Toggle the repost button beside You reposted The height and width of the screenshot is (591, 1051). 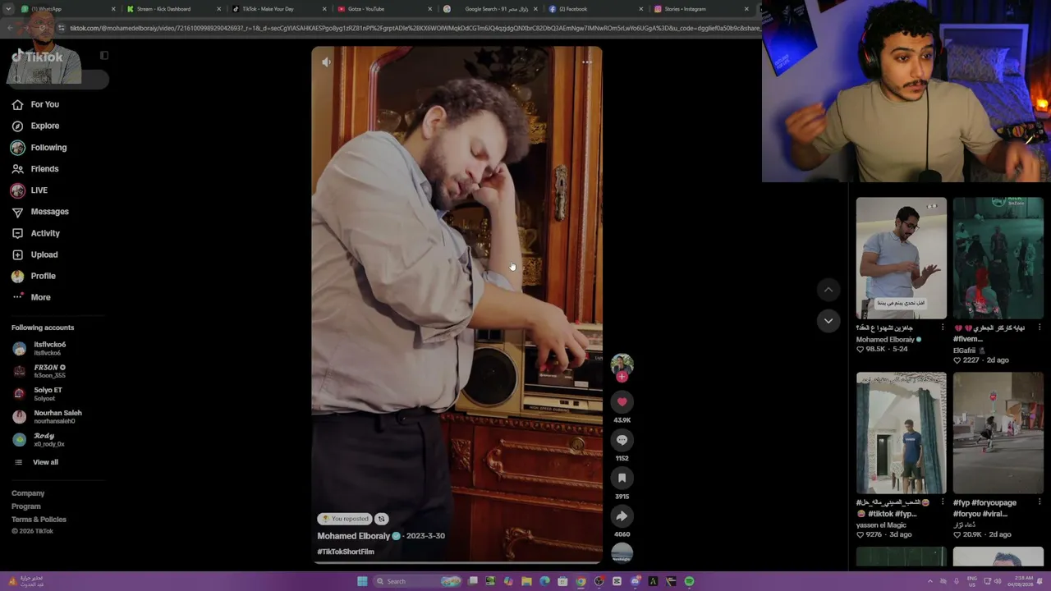click(x=381, y=519)
